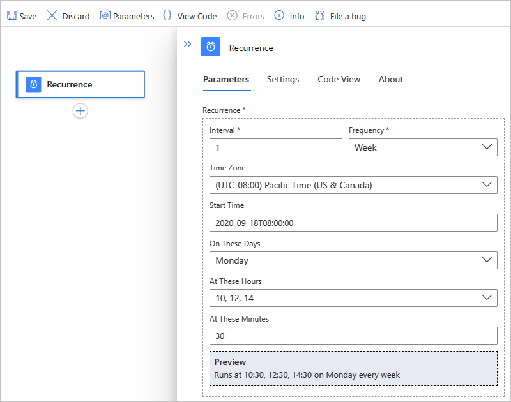
Task: Open the Time Zone dropdown
Action: (353, 185)
